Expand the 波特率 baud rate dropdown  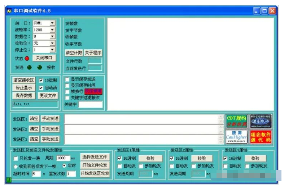[52, 30]
